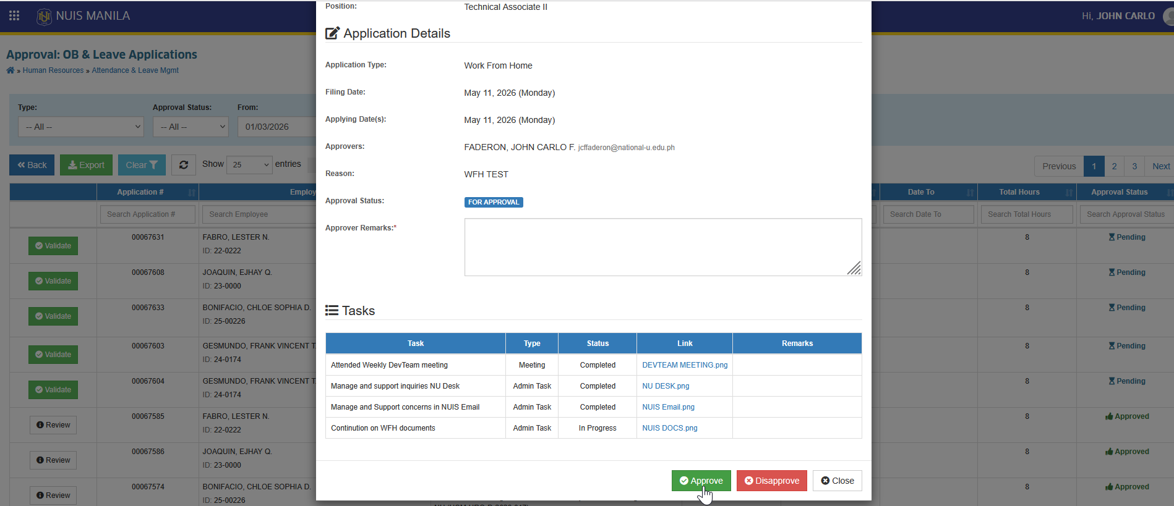This screenshot has width=1174, height=506.
Task: Click the Search Application # field
Action: pos(147,214)
